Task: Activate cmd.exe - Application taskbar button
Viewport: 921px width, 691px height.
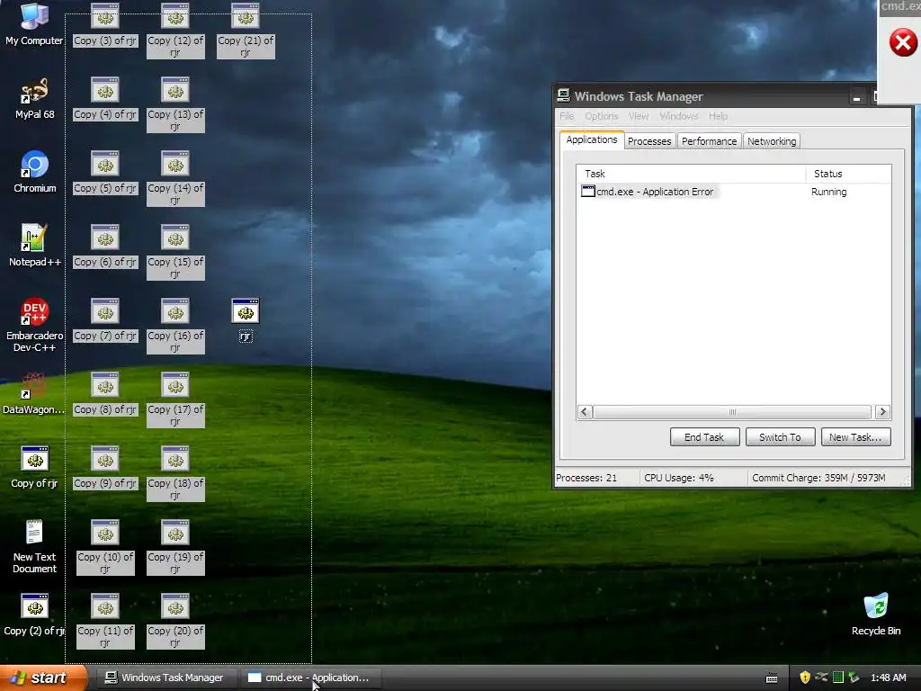Action: (310, 678)
